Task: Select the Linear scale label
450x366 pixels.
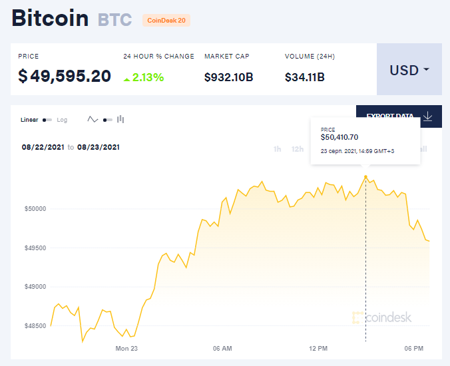Action: (29, 120)
